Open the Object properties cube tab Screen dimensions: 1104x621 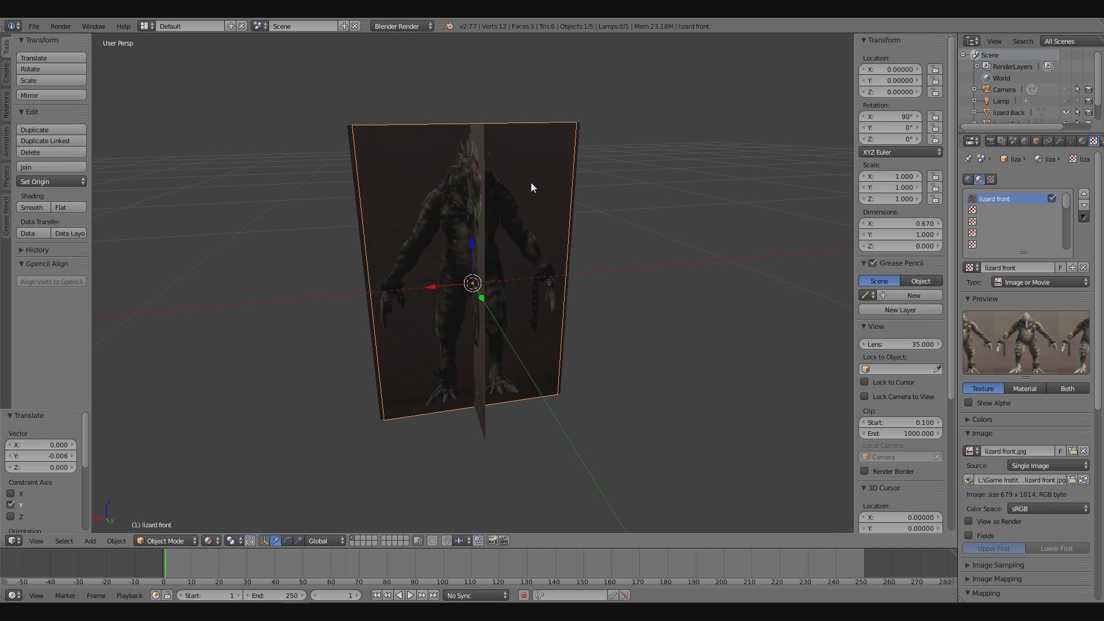click(1036, 141)
